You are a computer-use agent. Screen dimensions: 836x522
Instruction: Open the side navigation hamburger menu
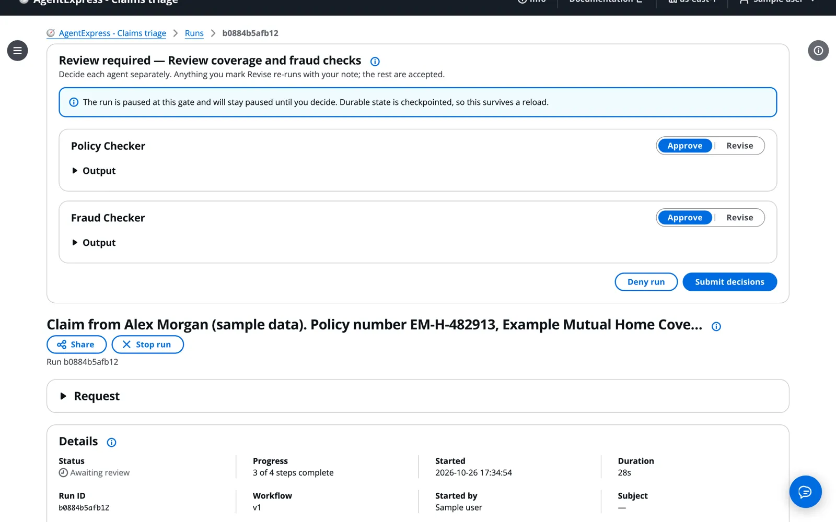[x=17, y=51]
